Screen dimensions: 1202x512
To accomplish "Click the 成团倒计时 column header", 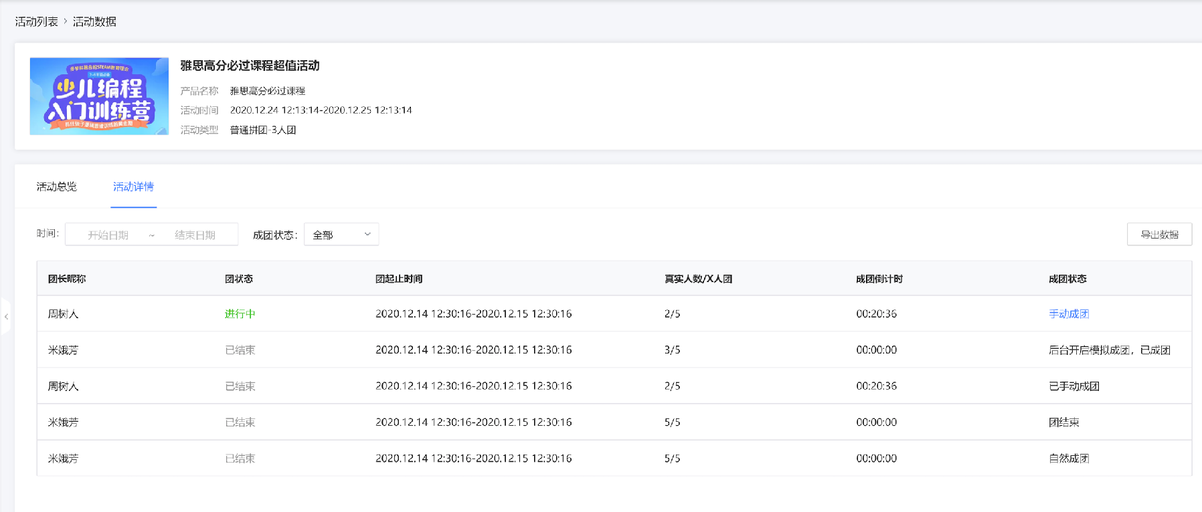I will (x=879, y=279).
